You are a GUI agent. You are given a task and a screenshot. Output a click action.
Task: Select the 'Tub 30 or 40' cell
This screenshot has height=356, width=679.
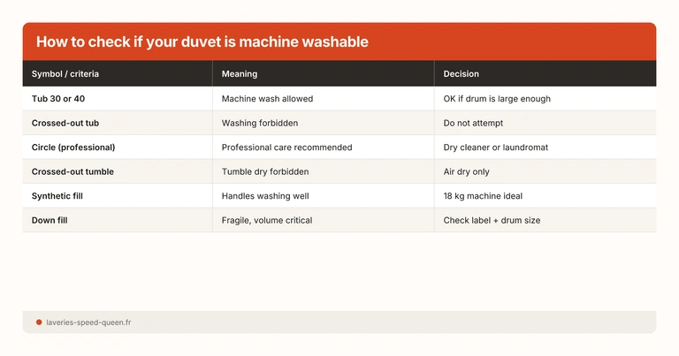118,99
